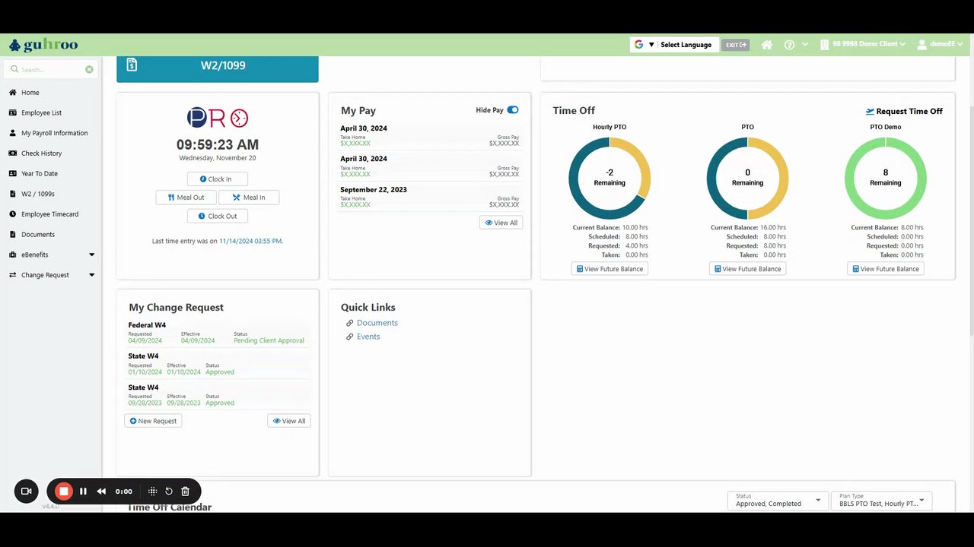
Task: Click the W2/1099 tile dollar-document icon
Action: (132, 65)
